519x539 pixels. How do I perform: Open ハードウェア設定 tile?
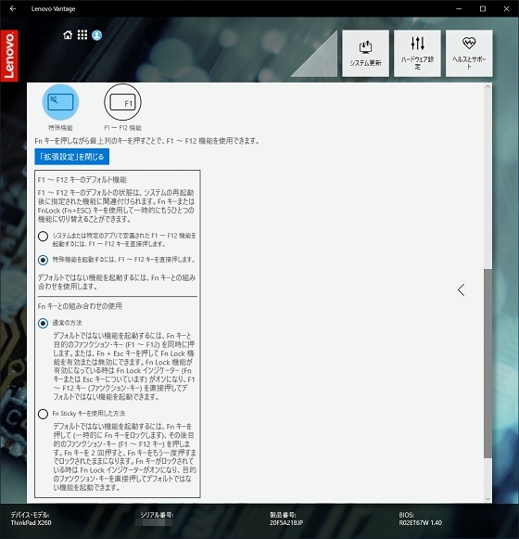[417, 53]
